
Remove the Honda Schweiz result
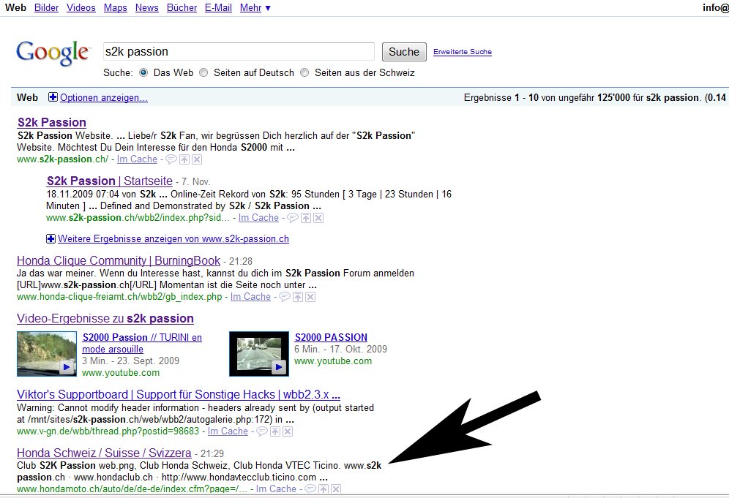336,488
